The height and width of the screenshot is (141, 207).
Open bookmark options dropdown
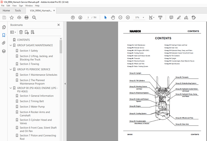(x=13, y=32)
